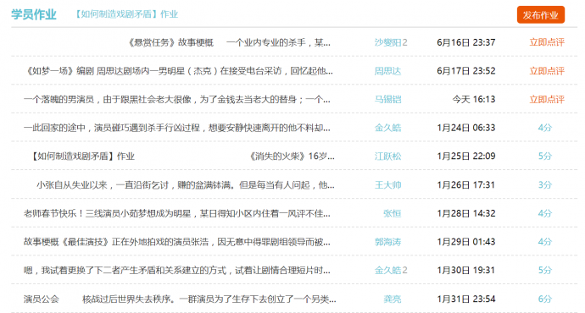585x313 pixels.
Task: Open student profile 周思达
Action: click(387, 71)
